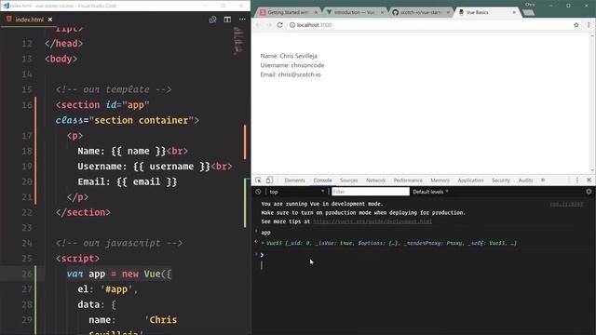Split the VS Code editor
The height and width of the screenshot is (335, 596).
click(x=227, y=20)
